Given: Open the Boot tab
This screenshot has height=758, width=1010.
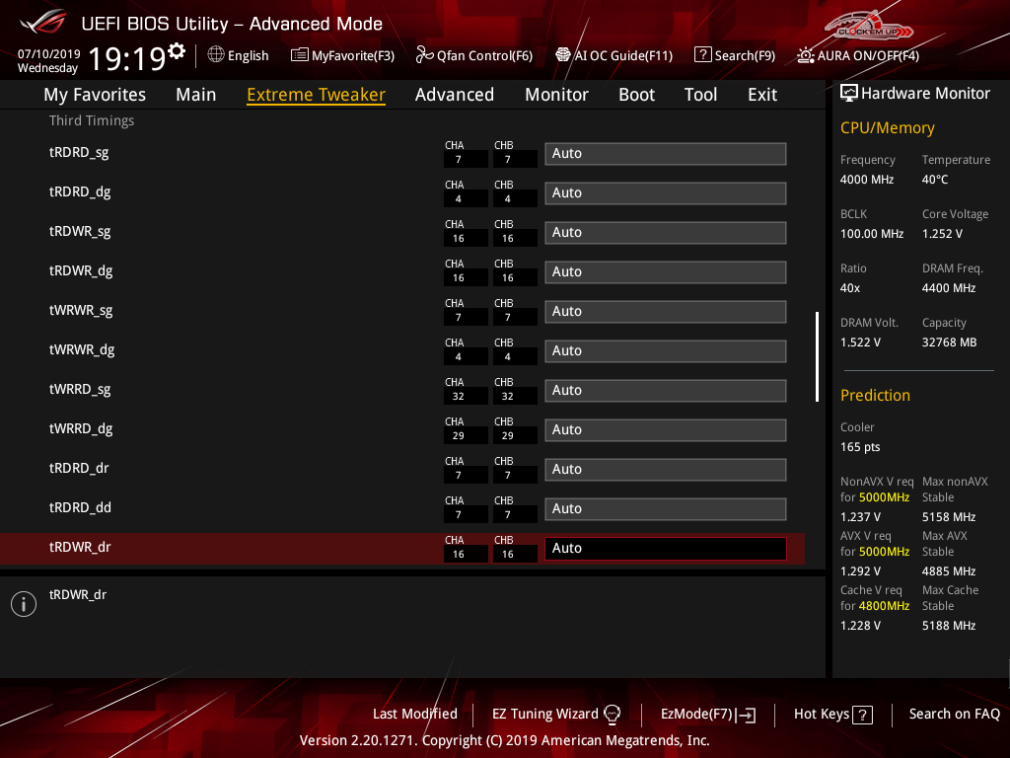Looking at the screenshot, I should [x=636, y=95].
